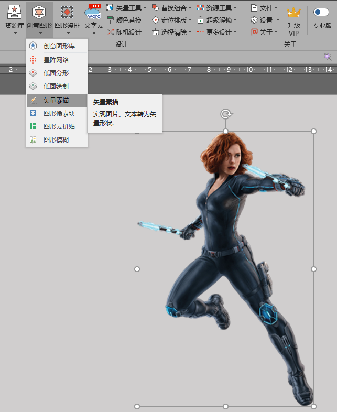This screenshot has width=337, height=412.
Task: Click the 升级 VIP crown icon
Action: 293,13
